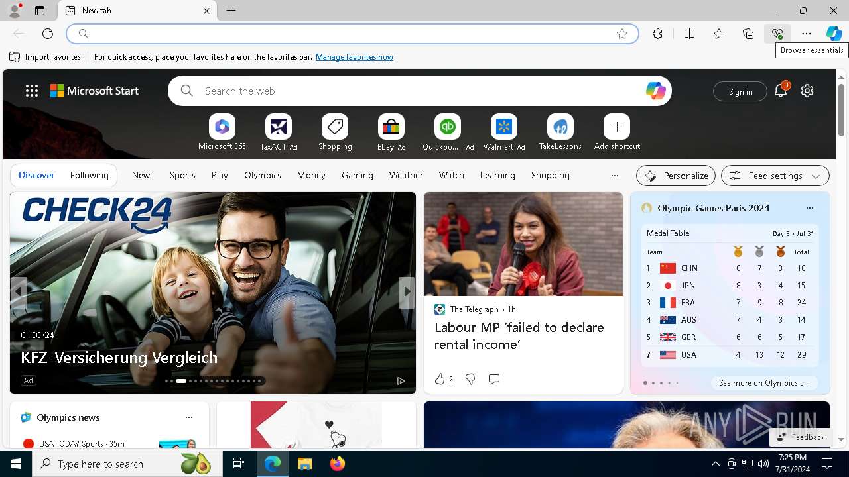Open Olympic Games card options menu
This screenshot has height=477, width=849.
point(809,208)
